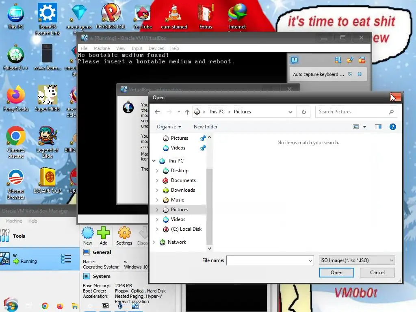Open TeamOS Forum Link desktop icon
This screenshot has height=312, width=416.
coord(48,19)
